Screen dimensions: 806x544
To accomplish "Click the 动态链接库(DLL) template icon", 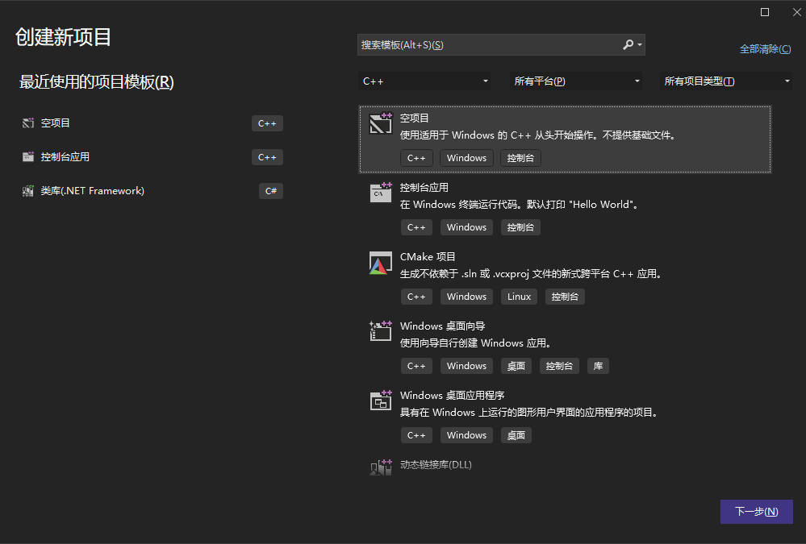I will [380, 466].
